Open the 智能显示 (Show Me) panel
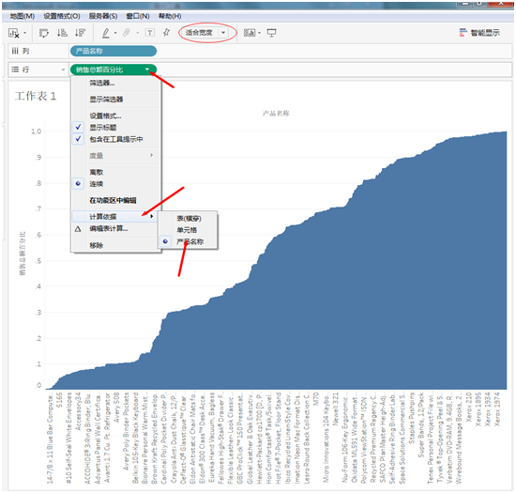Image resolution: width=516 pixels, height=493 pixels. 480,32
